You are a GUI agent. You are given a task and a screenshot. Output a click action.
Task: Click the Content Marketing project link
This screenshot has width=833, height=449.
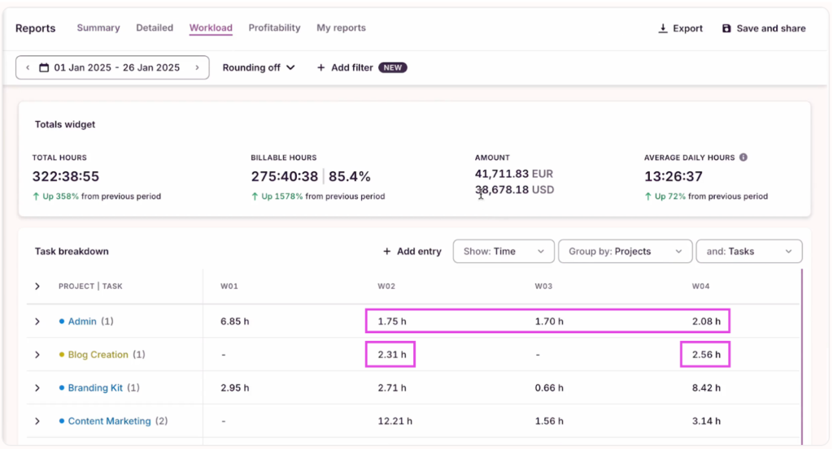tap(109, 421)
